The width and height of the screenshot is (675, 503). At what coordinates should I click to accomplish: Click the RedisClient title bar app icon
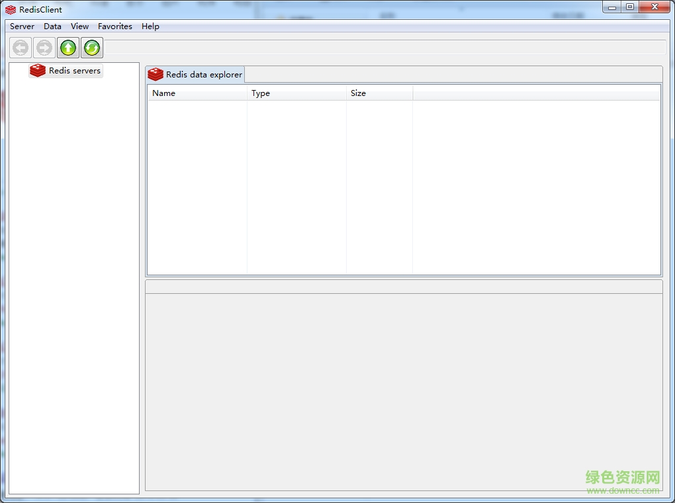[x=11, y=9]
